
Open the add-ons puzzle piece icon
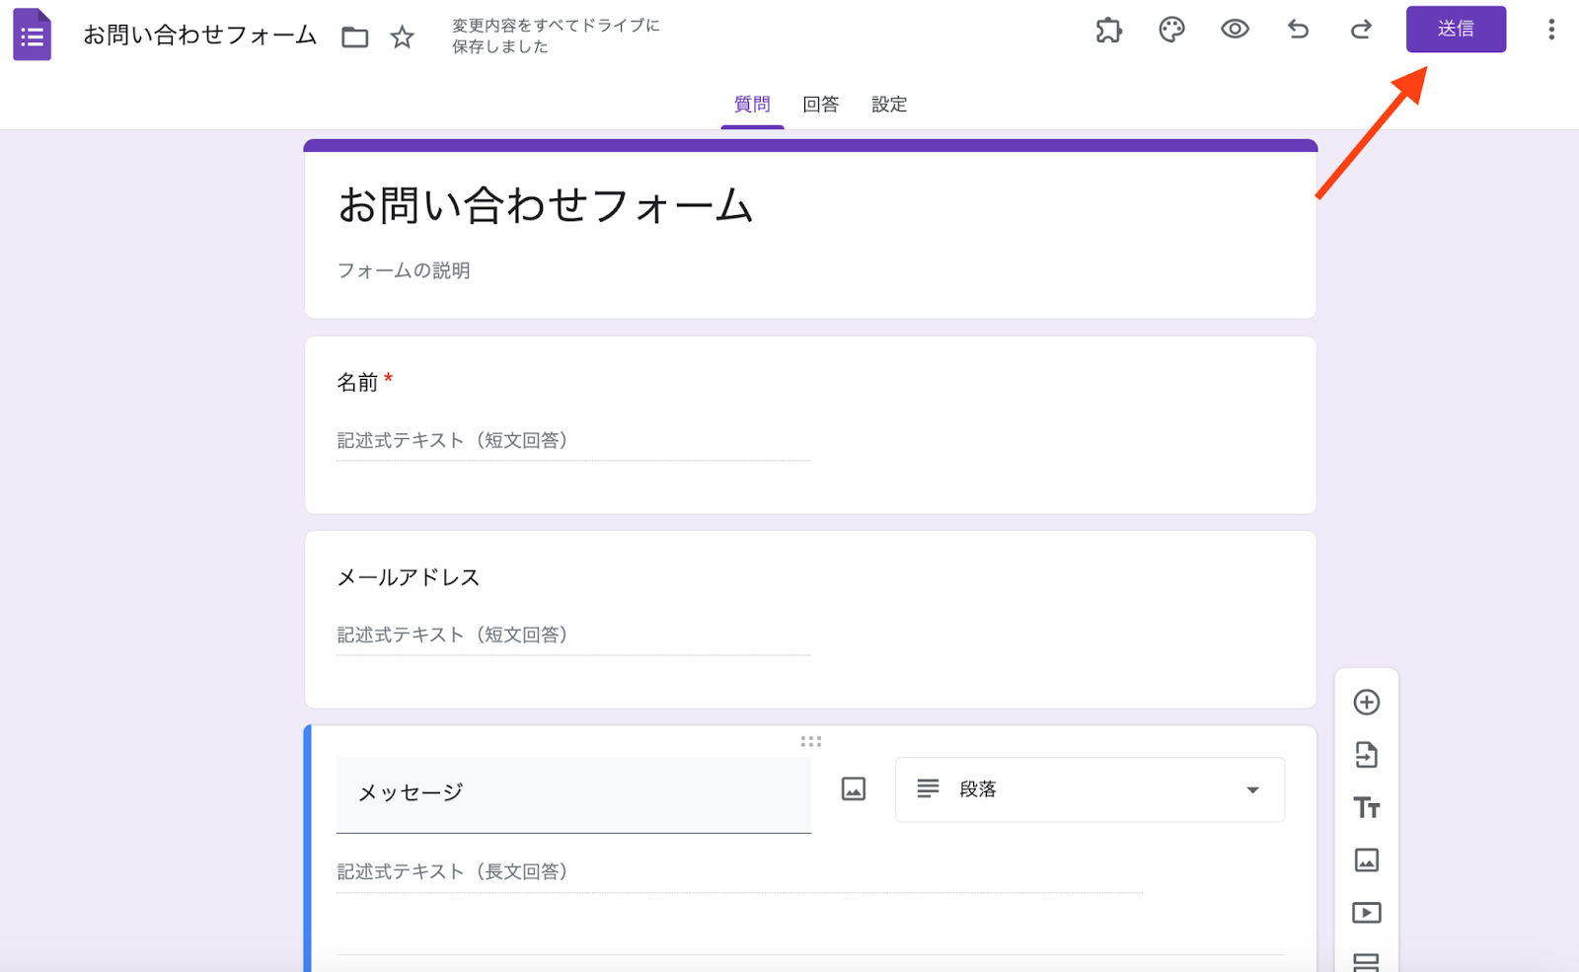point(1108,30)
